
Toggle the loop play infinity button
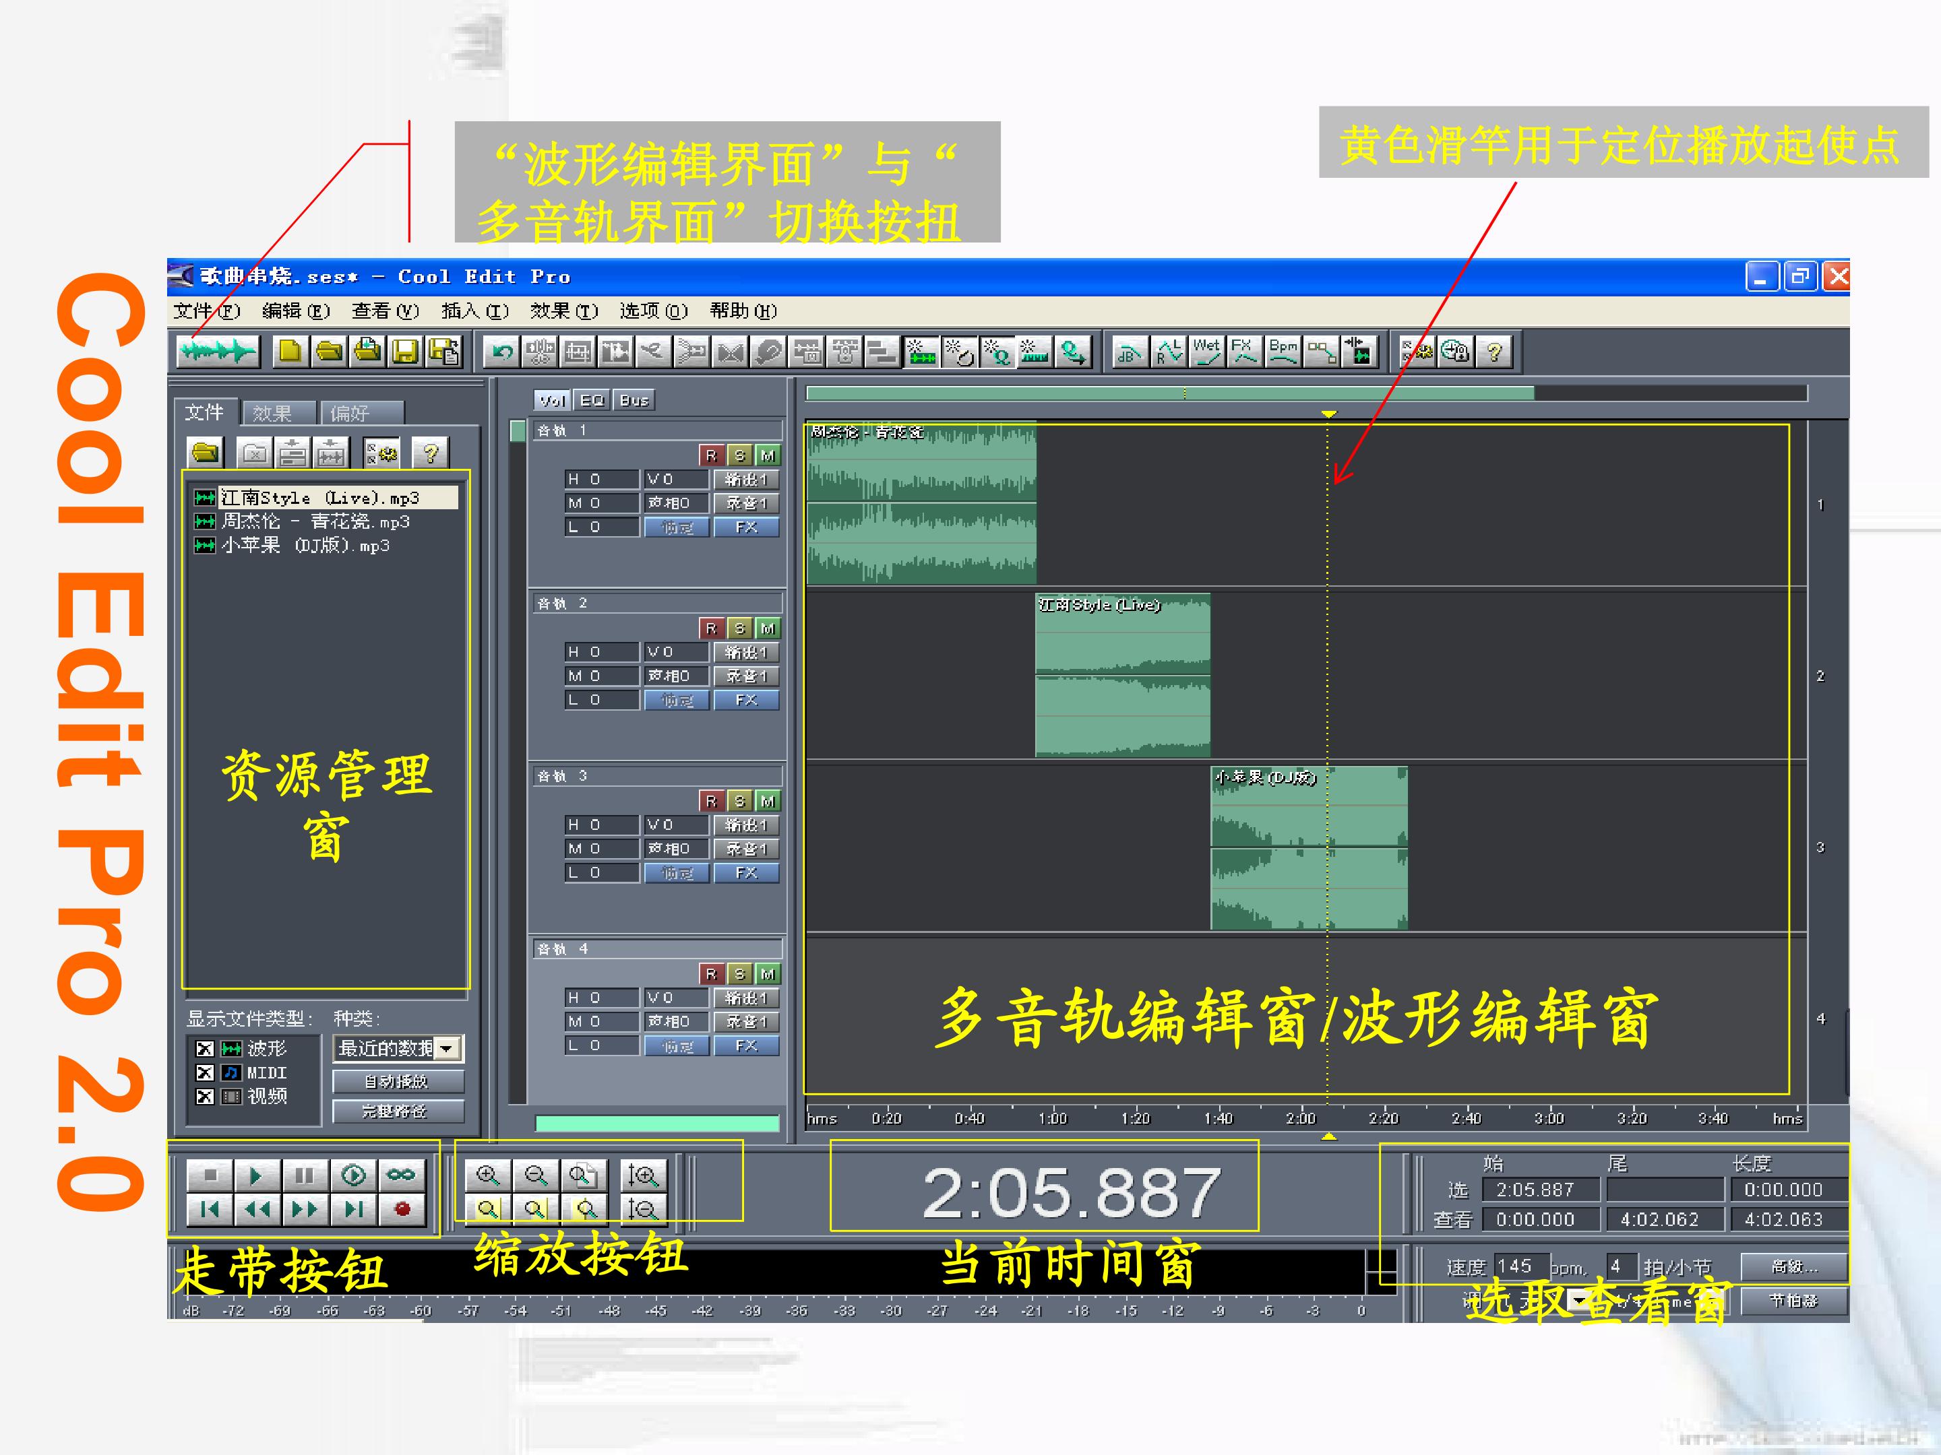401,1174
